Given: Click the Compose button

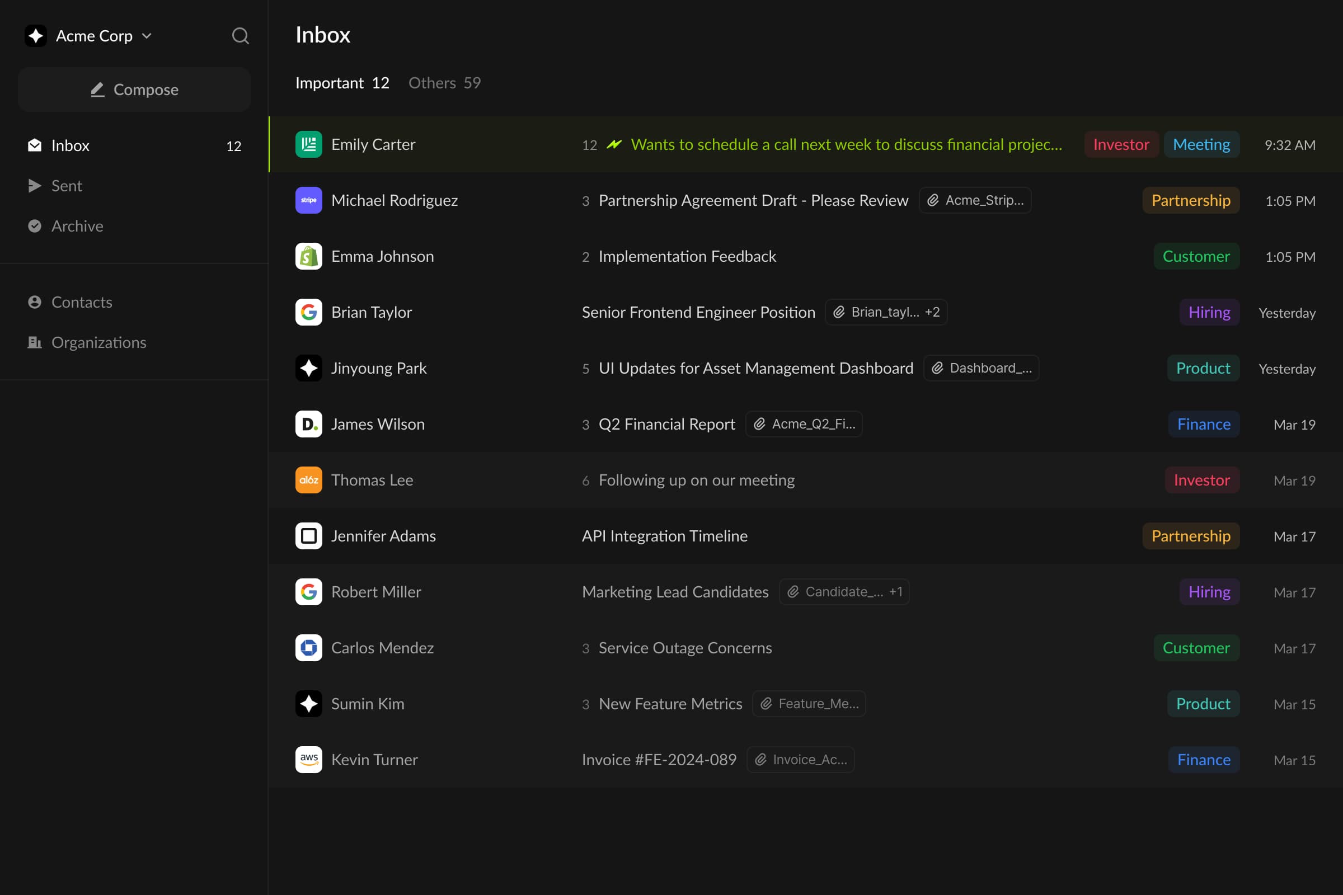Looking at the screenshot, I should [134, 89].
